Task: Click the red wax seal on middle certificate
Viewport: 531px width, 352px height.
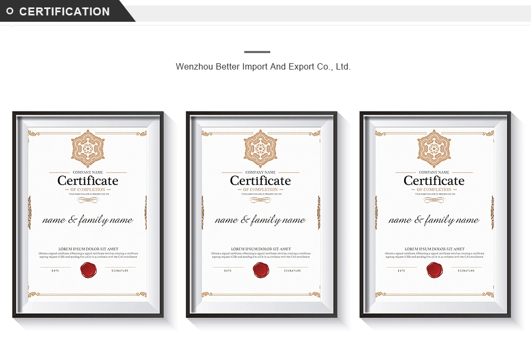Action: pyautogui.click(x=261, y=270)
